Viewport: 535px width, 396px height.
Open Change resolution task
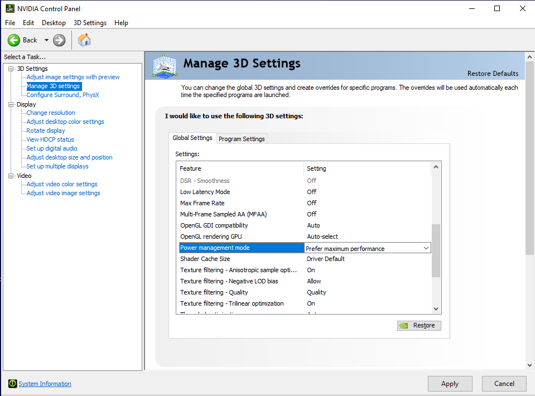pyautogui.click(x=51, y=113)
